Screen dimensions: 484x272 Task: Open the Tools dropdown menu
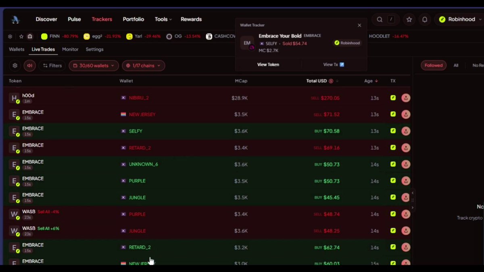coord(163,19)
